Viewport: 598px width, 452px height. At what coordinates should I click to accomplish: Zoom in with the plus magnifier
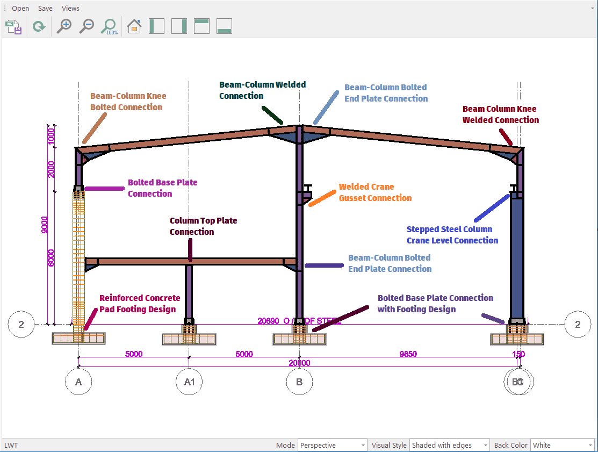point(64,26)
